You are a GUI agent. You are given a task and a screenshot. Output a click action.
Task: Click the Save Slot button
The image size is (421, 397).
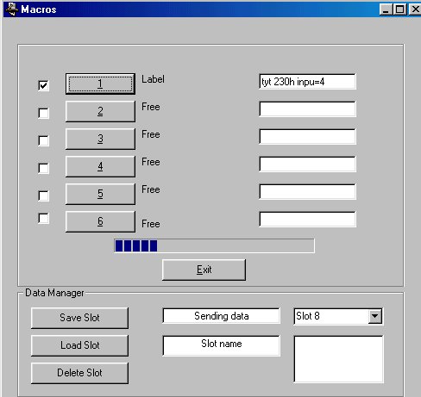click(x=79, y=318)
